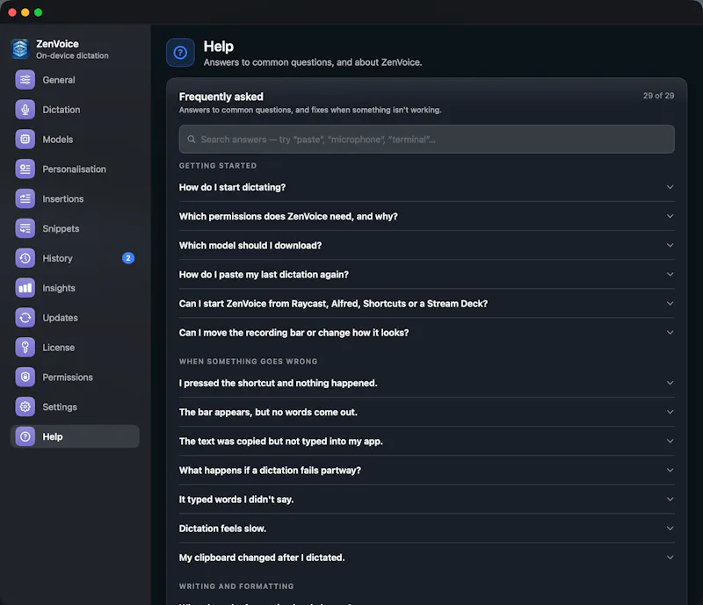
Task: Select the Settings gear icon
Action: [x=25, y=407]
